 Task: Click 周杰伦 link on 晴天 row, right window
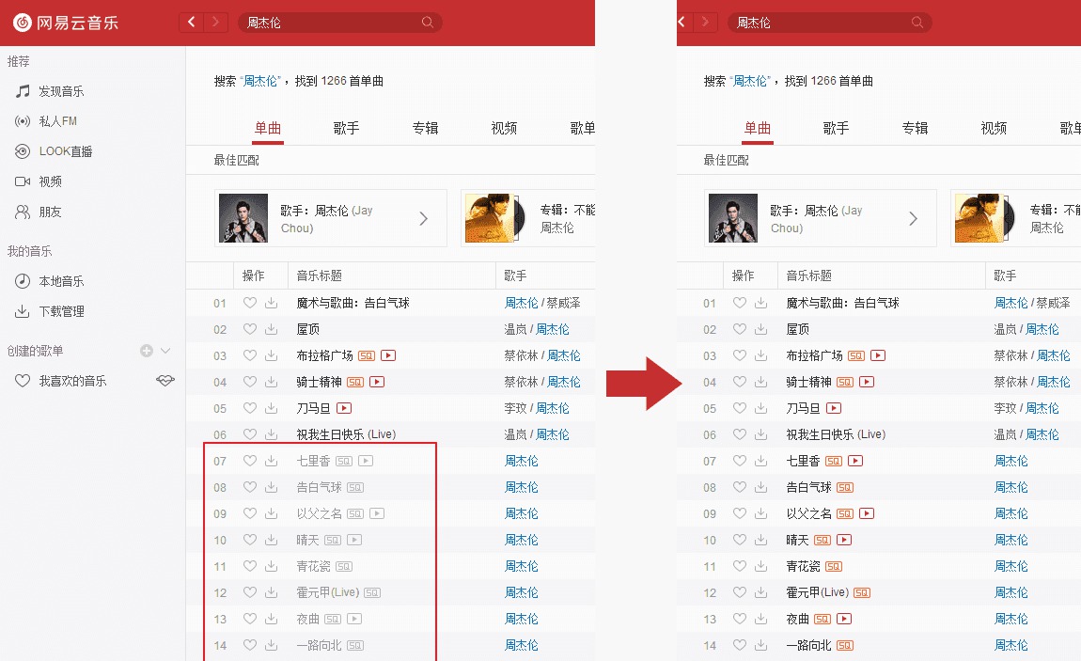1010,540
